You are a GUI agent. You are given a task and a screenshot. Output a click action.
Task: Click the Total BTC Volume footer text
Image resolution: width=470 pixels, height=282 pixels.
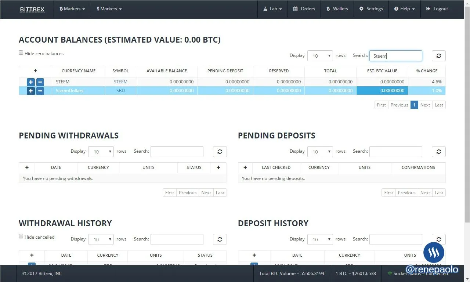click(x=292, y=274)
